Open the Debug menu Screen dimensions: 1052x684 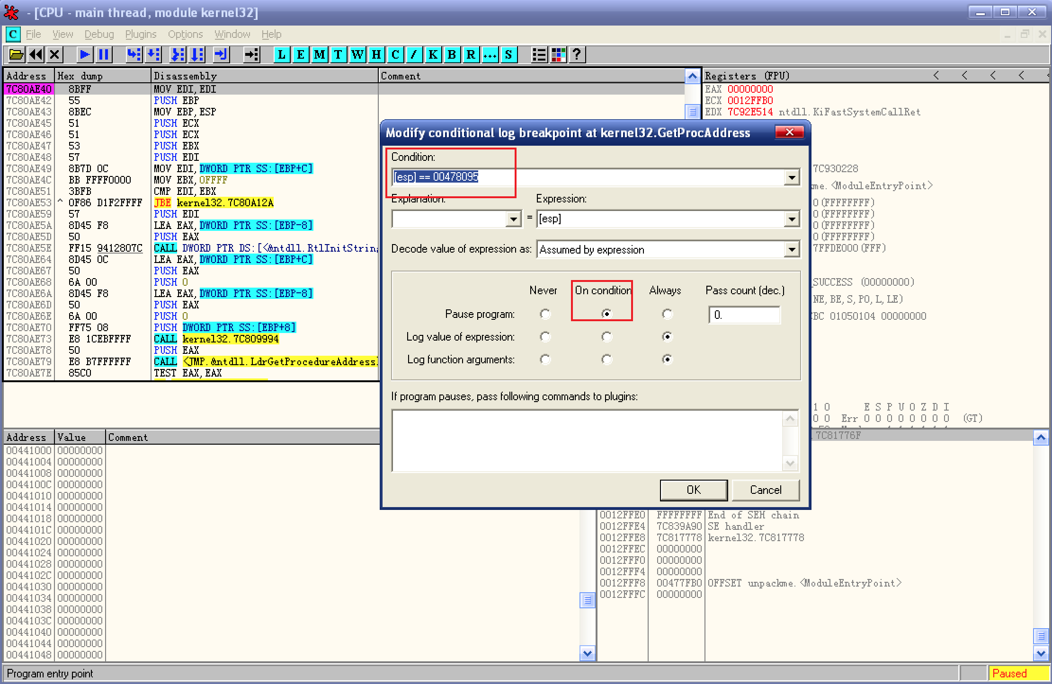tap(99, 35)
